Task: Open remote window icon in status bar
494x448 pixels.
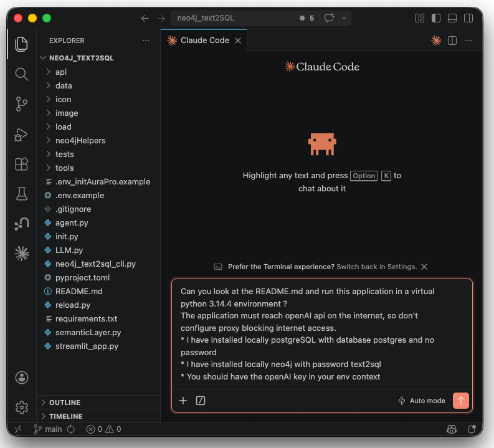Action: tap(18, 429)
